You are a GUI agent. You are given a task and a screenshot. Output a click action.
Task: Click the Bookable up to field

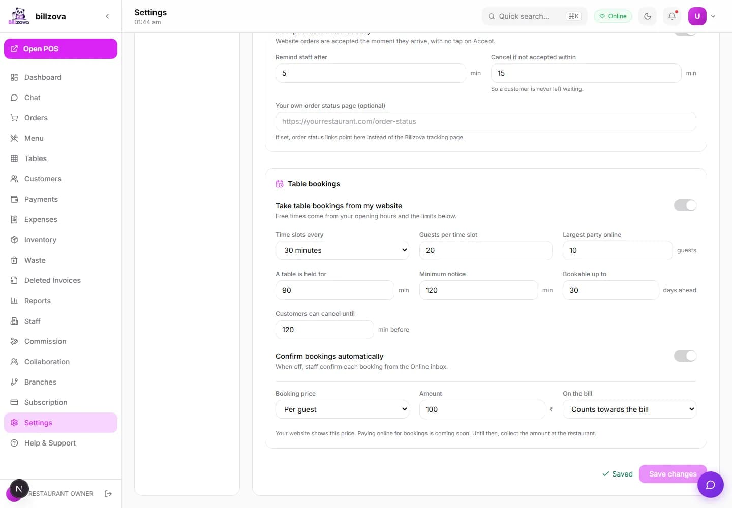(611, 290)
